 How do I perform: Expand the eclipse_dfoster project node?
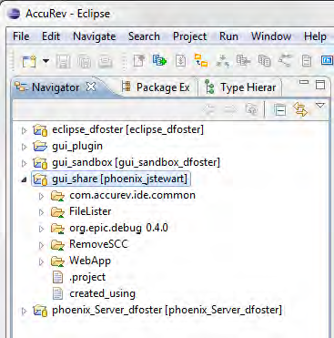(x=25, y=130)
